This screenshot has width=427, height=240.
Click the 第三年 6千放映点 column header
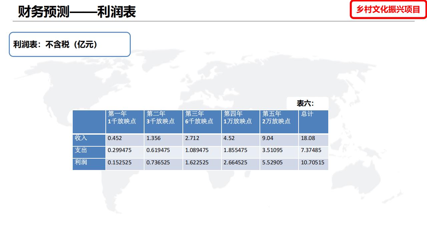[x=202, y=122]
